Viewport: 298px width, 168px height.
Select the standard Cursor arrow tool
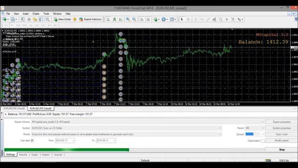[182, 19]
